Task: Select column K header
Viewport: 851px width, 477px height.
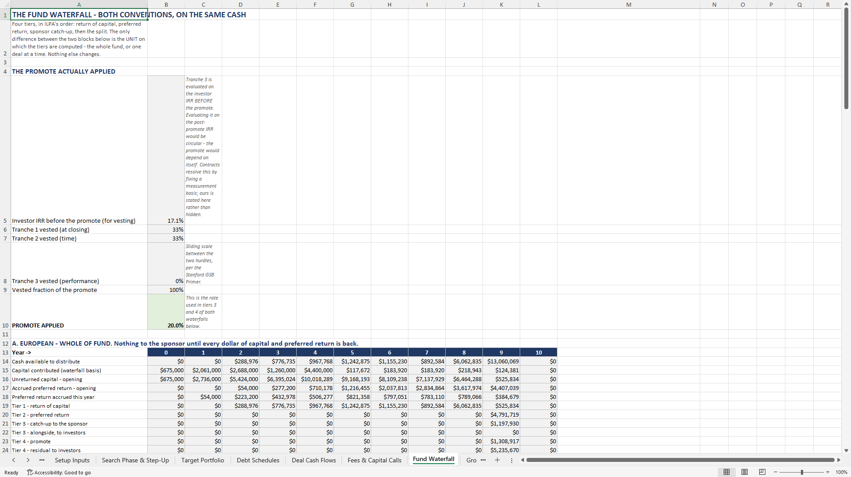Action: [501, 4]
